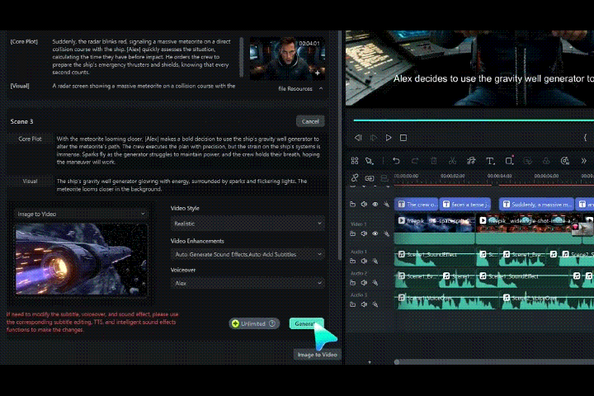The height and width of the screenshot is (396, 594).
Task: Click the Generate button
Action: pyautogui.click(x=306, y=323)
